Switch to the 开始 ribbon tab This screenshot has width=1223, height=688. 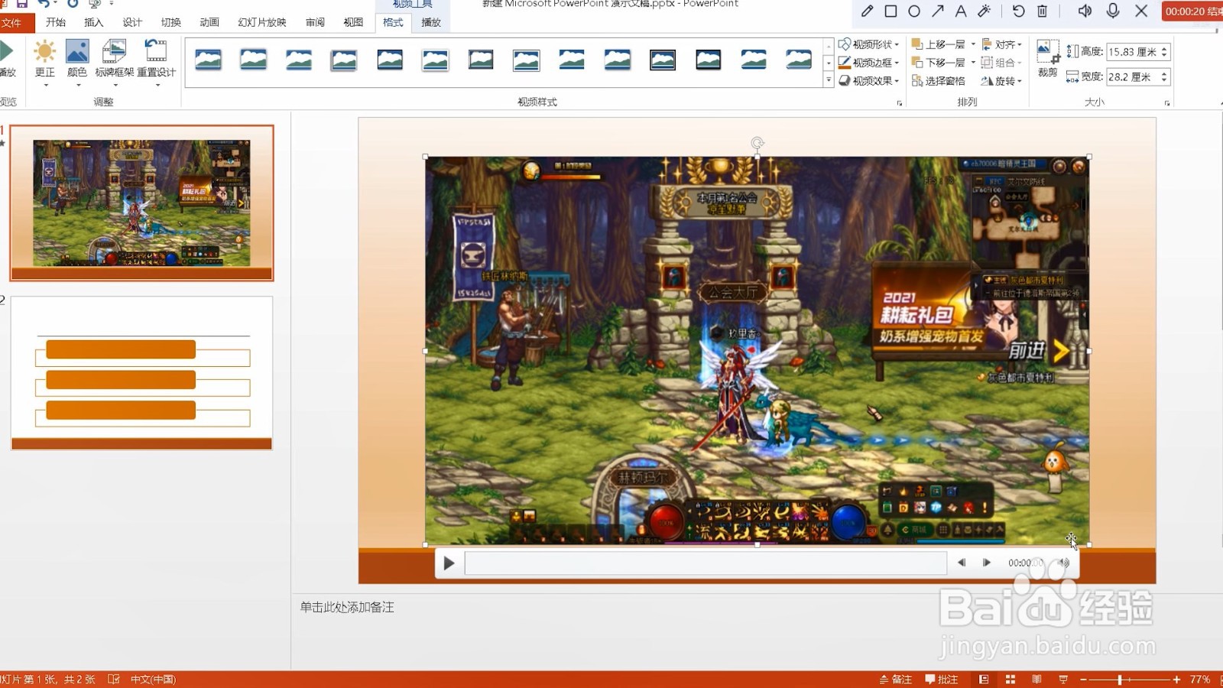click(x=56, y=23)
